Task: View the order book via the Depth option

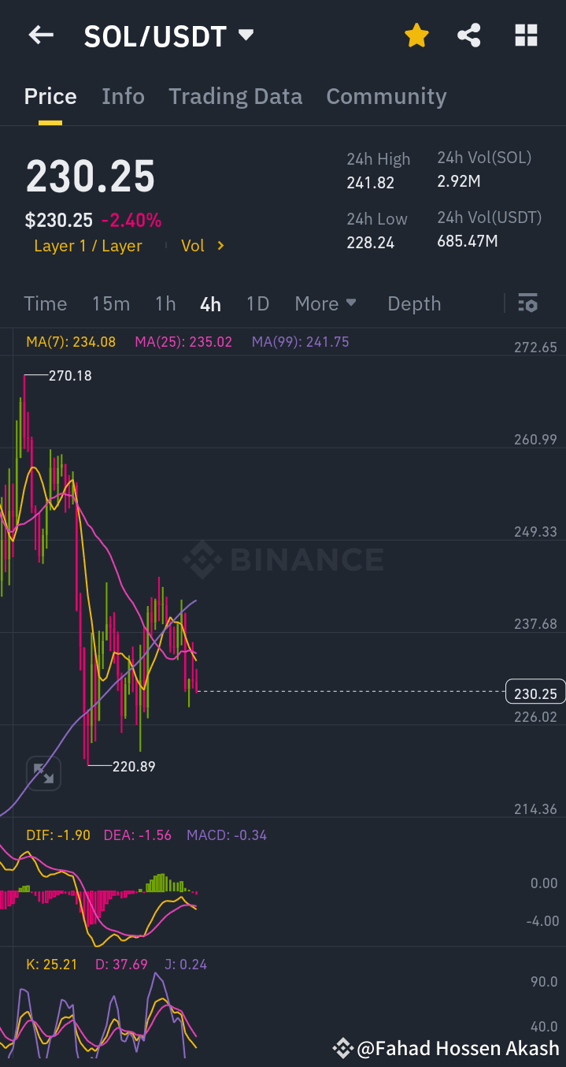Action: (414, 303)
